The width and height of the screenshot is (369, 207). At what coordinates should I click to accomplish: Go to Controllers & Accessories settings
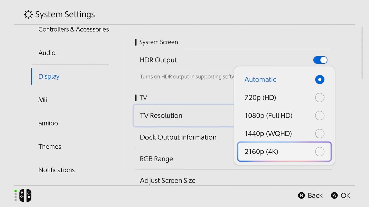(74, 29)
